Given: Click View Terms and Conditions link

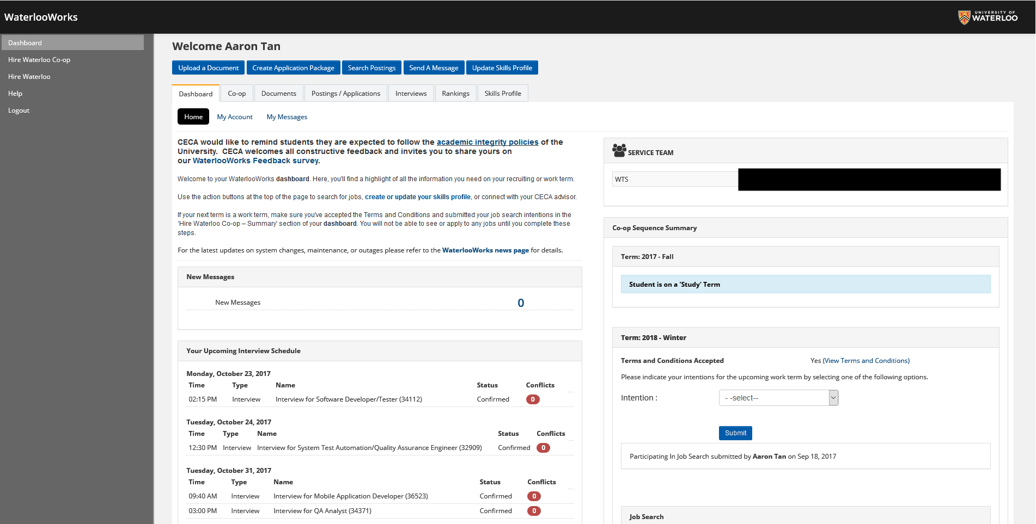Looking at the screenshot, I should coord(866,361).
